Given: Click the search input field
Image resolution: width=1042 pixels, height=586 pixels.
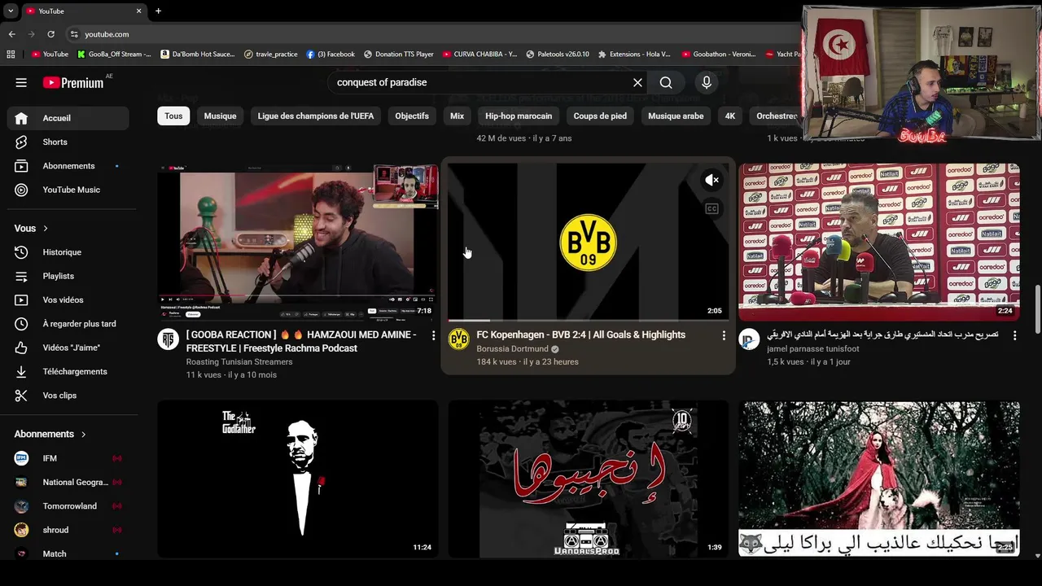Looking at the screenshot, I should pyautogui.click(x=480, y=82).
